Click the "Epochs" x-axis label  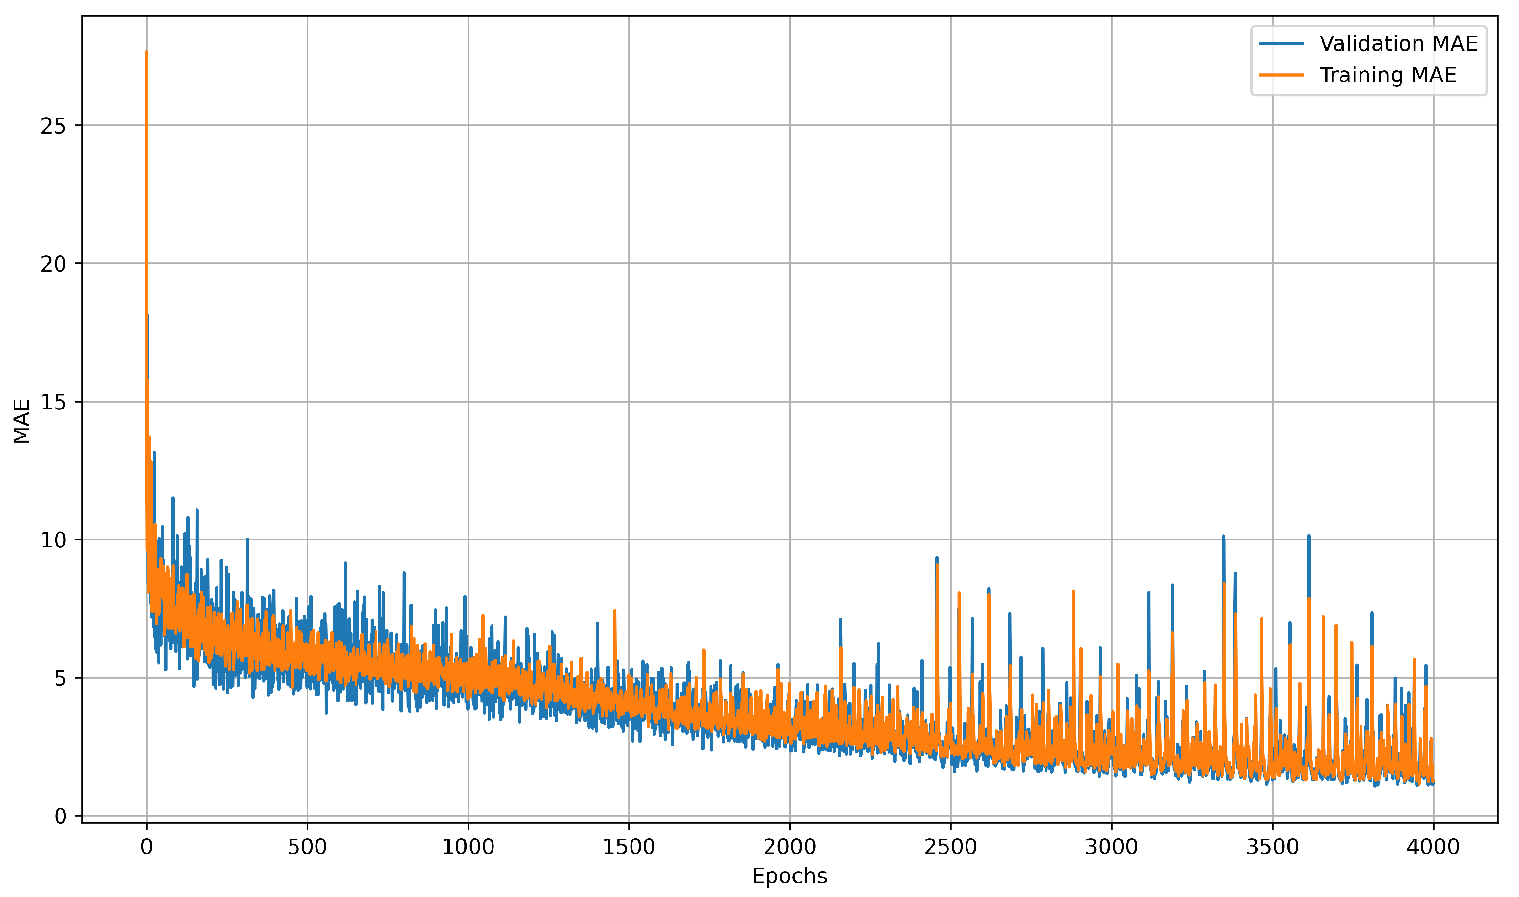pos(789,876)
